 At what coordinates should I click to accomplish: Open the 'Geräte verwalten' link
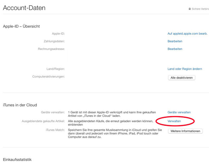(x=179, y=112)
